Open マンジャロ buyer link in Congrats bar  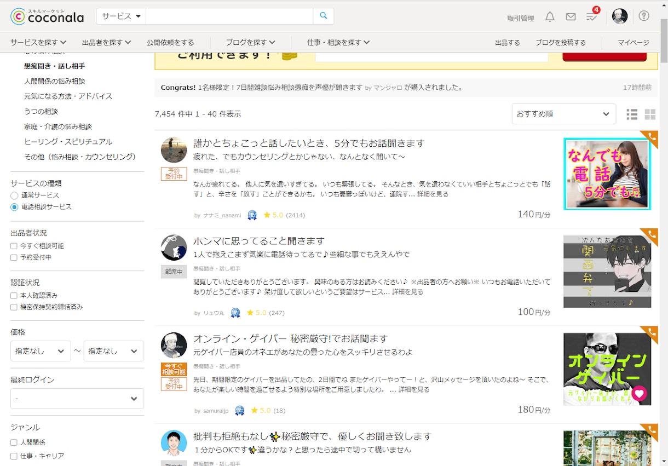(x=388, y=88)
